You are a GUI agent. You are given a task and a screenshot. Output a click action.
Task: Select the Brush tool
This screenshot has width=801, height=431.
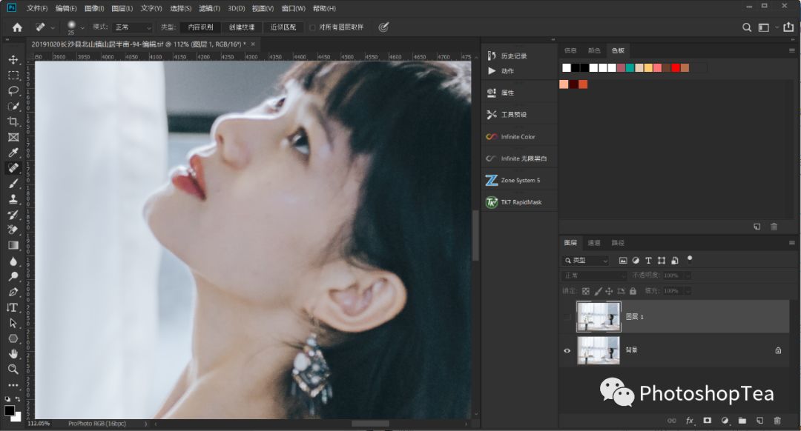13,183
